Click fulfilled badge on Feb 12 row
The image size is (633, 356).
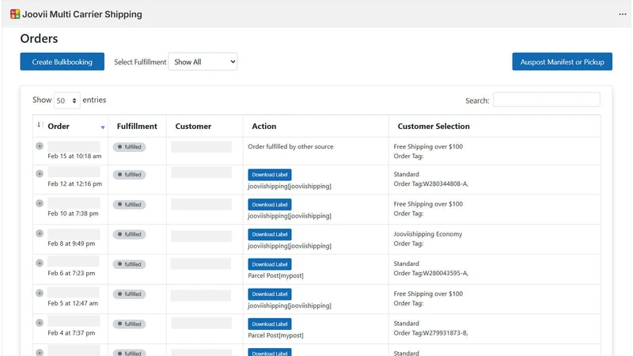pos(129,175)
